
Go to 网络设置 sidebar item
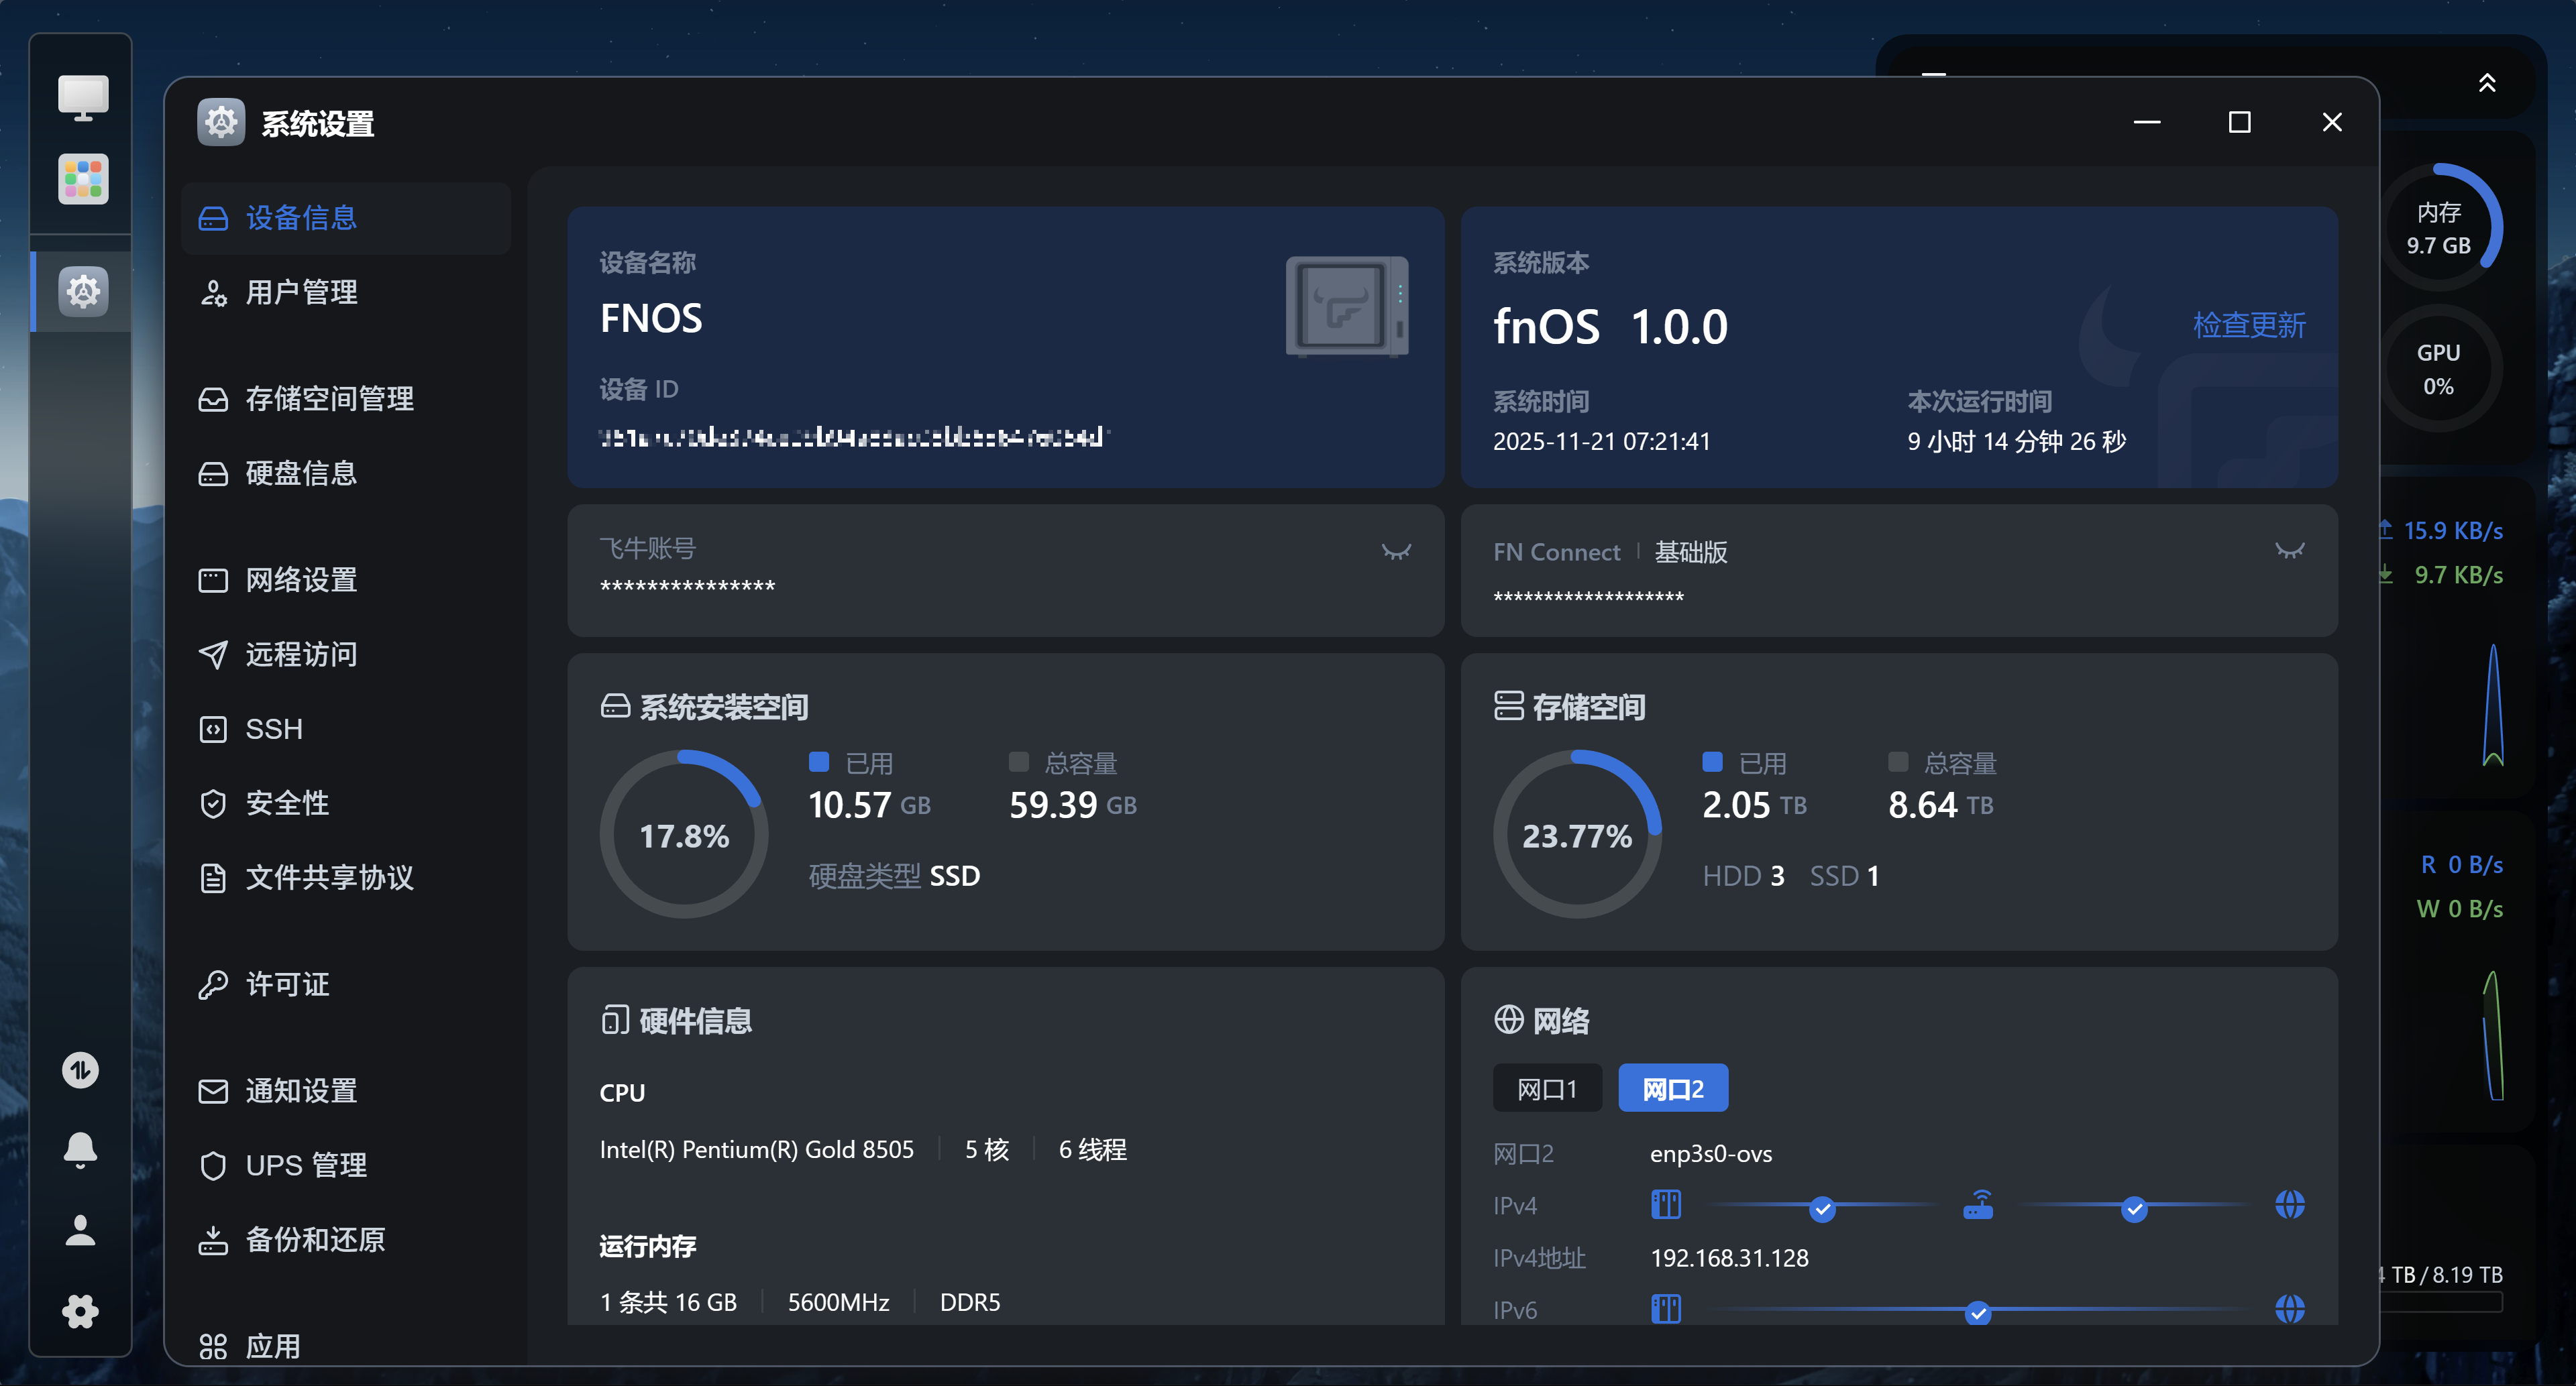pos(301,579)
